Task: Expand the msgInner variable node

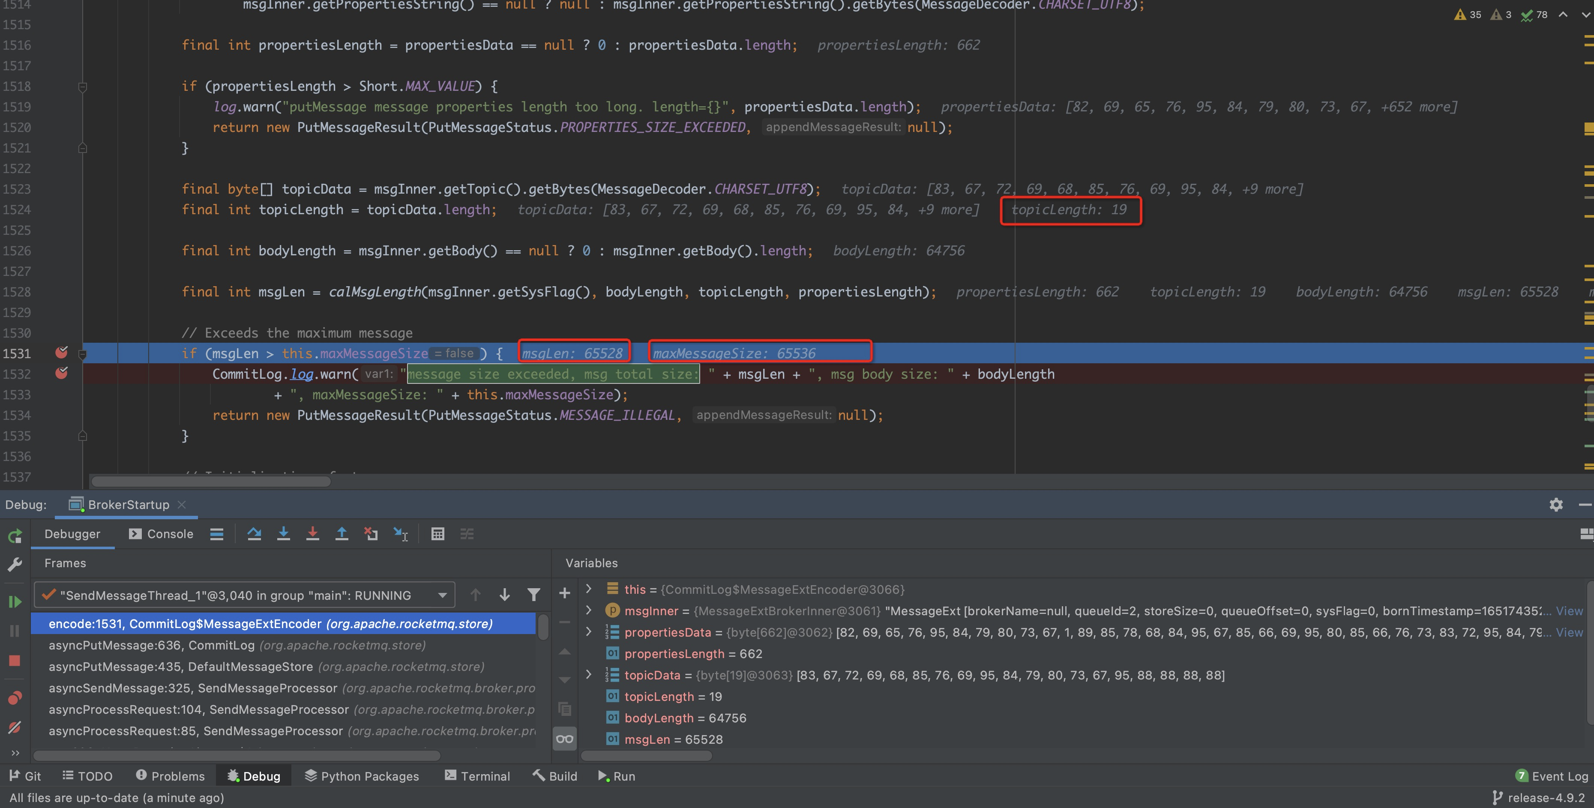Action: point(588,610)
